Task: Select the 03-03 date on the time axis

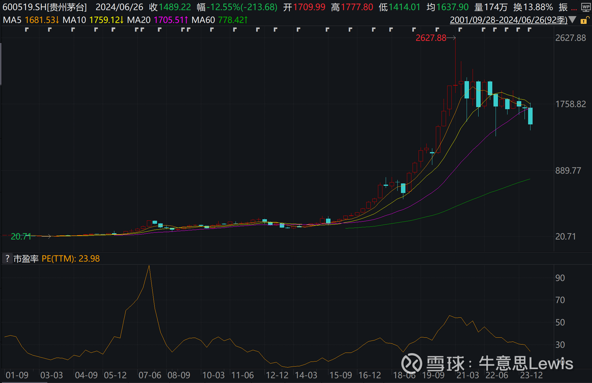Action: coord(51,375)
